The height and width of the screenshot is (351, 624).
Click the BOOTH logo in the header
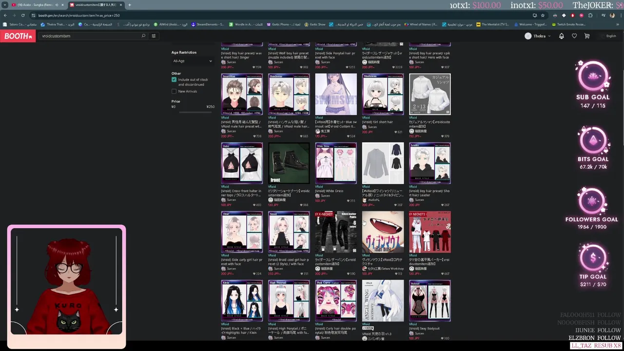[18, 36]
